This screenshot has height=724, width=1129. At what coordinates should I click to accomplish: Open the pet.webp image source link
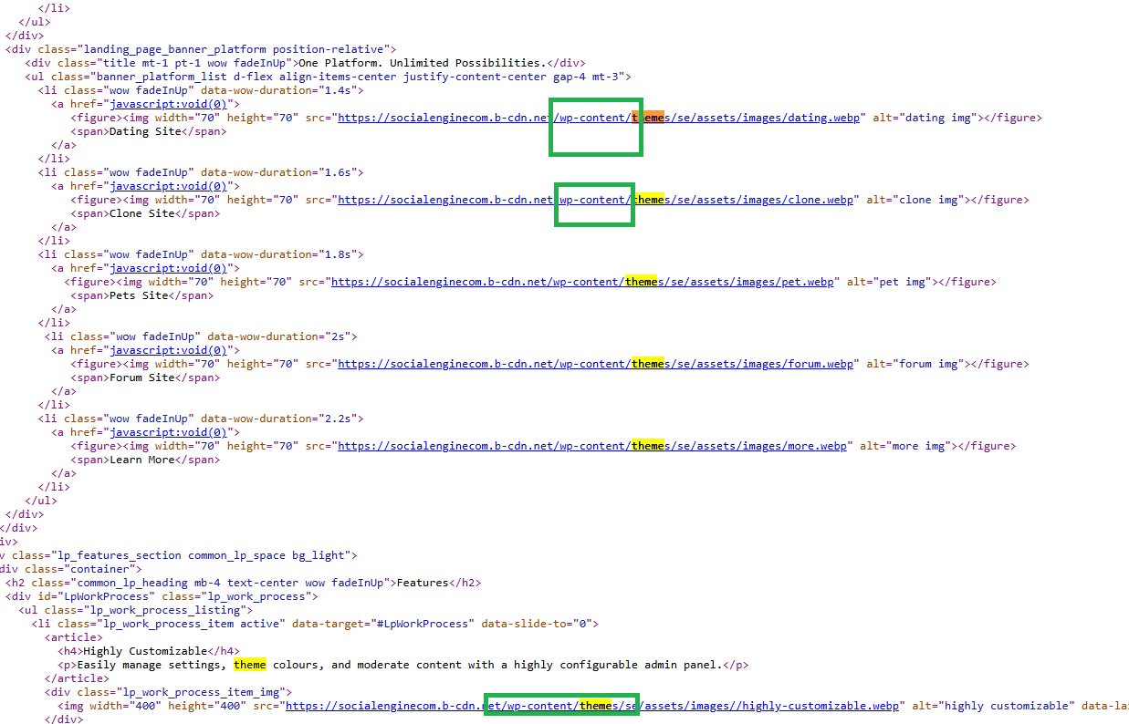[x=582, y=282]
